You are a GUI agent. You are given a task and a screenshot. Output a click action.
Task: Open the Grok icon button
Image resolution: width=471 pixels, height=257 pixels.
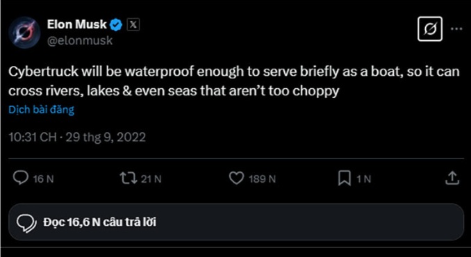430,28
